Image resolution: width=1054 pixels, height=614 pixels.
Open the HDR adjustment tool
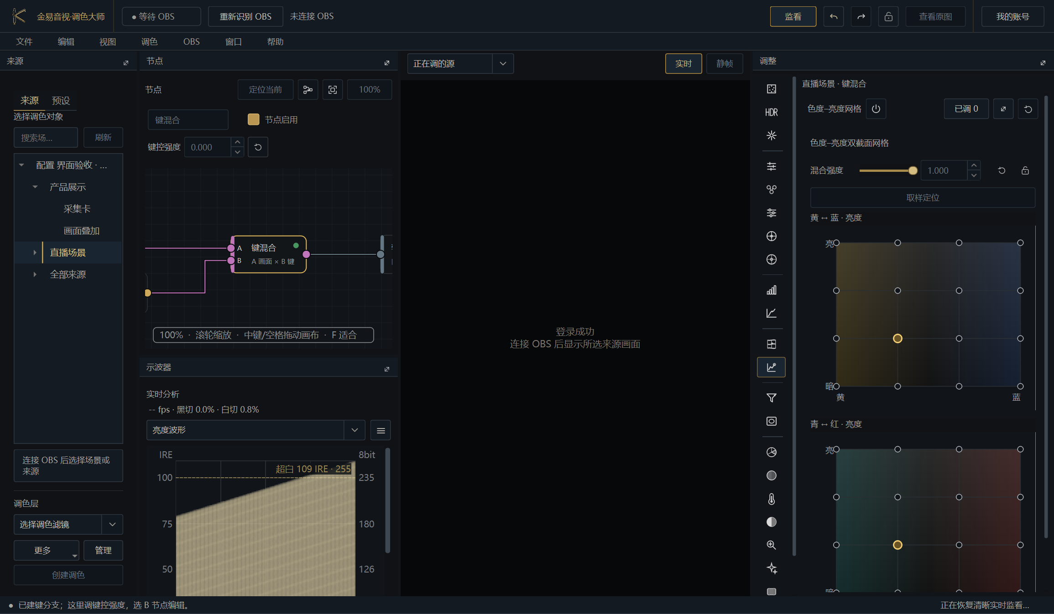771,112
